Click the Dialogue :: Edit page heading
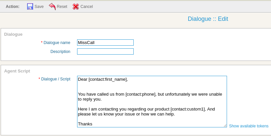Viewport: 271px width, 136px height. tap(208, 19)
